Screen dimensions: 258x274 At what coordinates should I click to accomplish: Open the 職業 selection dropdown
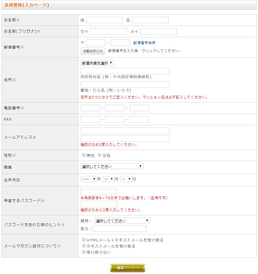112,166
